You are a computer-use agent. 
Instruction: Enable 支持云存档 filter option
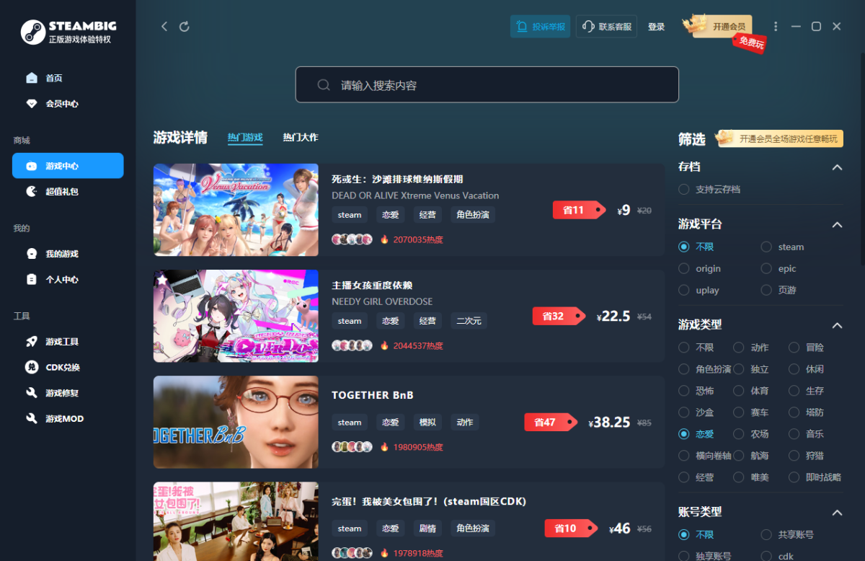(683, 189)
